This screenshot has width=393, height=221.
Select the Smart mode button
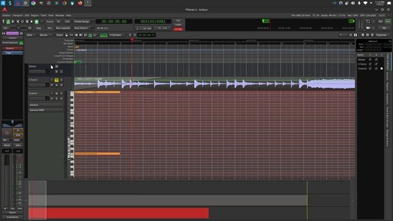(x=60, y=35)
